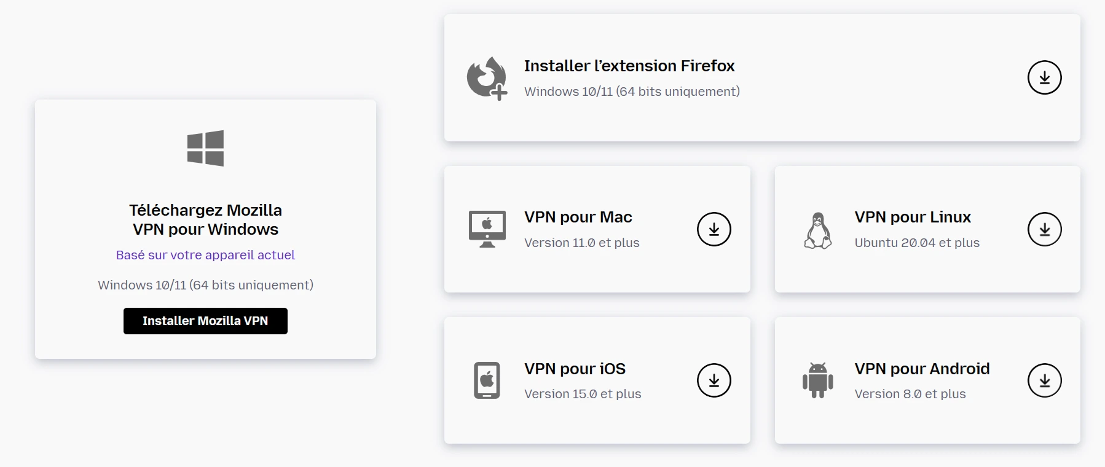Select the VPN pour Linux title
Image resolution: width=1105 pixels, height=467 pixels.
coord(912,217)
